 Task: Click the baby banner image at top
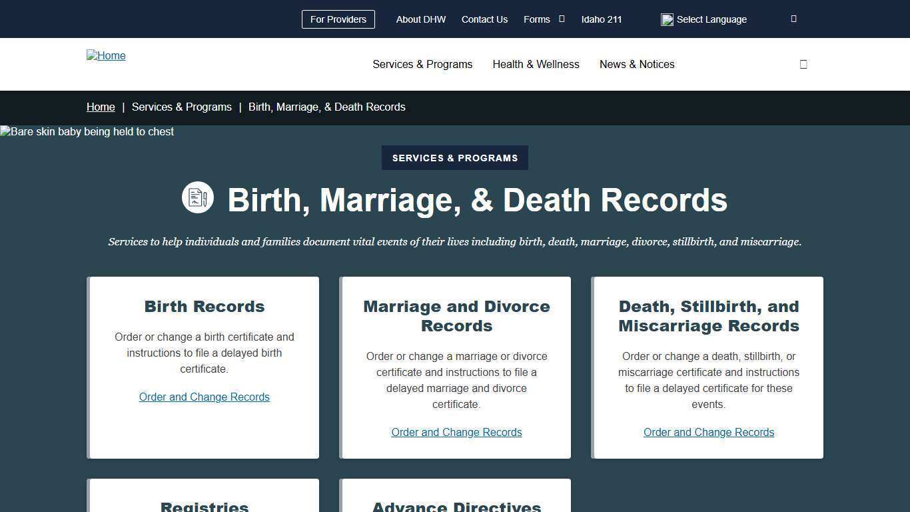[87, 131]
